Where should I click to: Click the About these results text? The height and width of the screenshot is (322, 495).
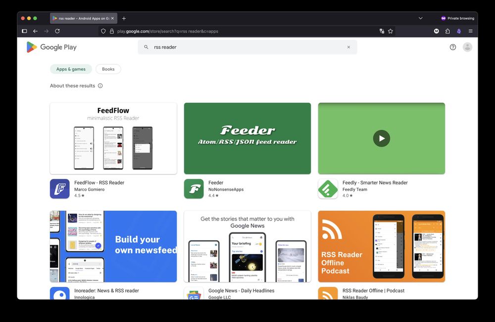[x=72, y=86]
